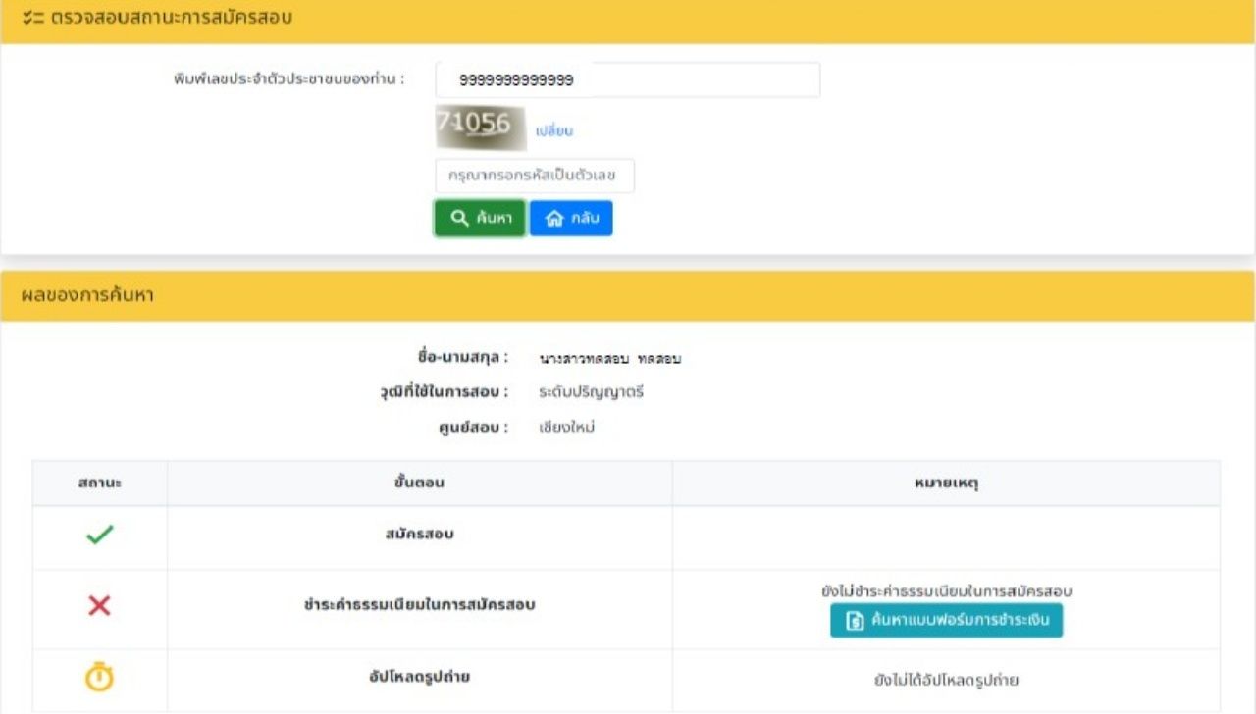
Task: Click the ผลของการค้นหา section header
Action: coord(87,296)
